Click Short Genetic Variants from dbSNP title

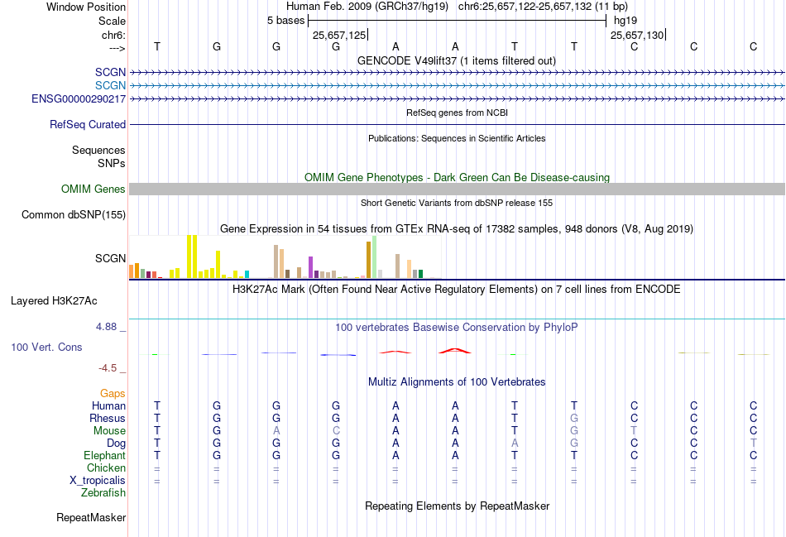click(457, 203)
